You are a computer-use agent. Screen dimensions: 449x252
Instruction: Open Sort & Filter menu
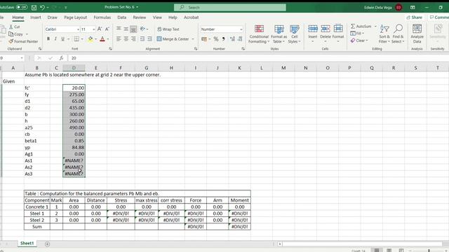[x=384, y=34]
